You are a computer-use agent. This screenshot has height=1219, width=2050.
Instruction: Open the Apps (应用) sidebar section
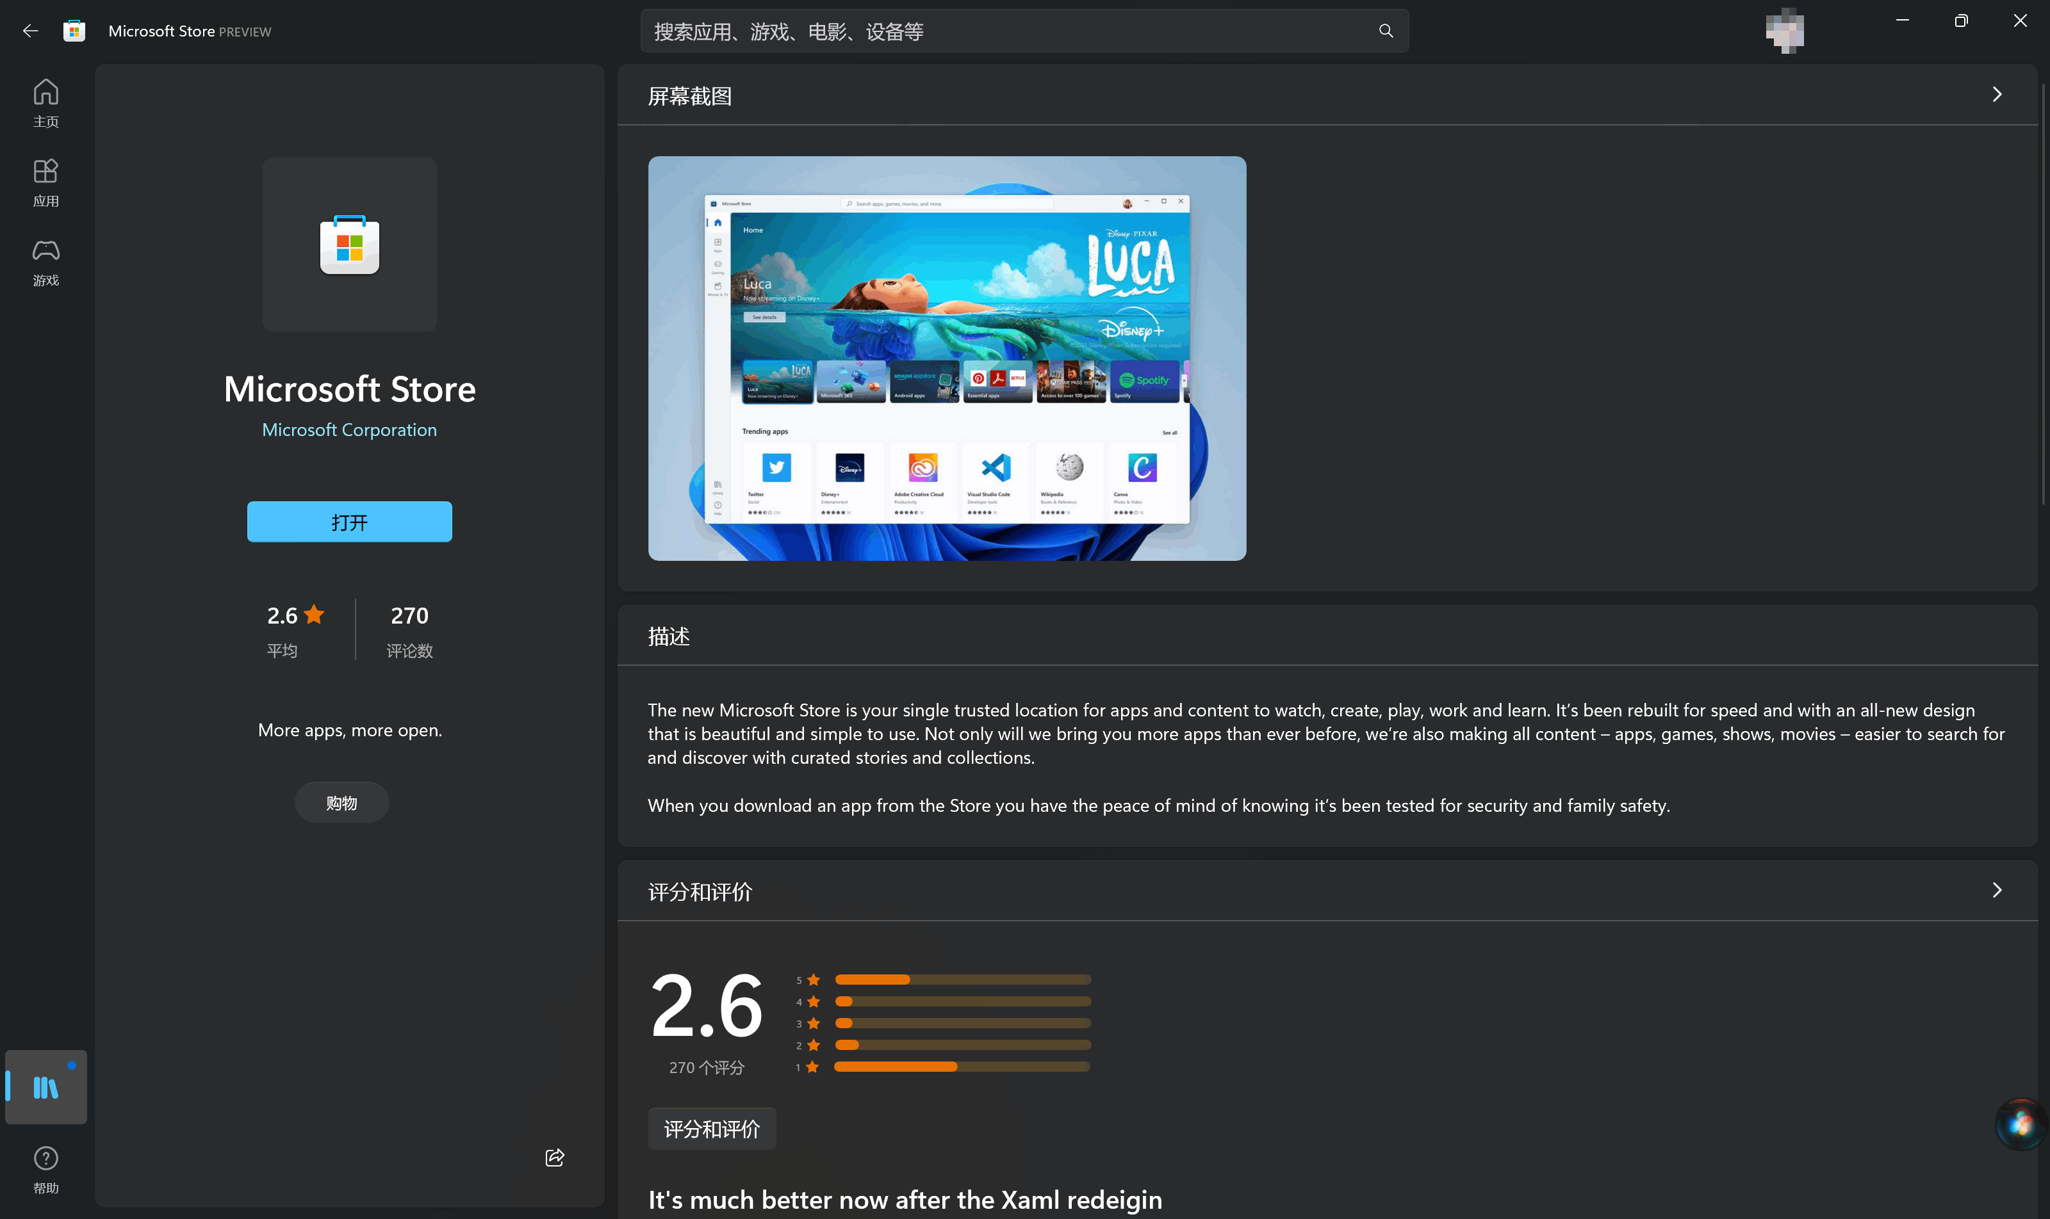point(45,182)
